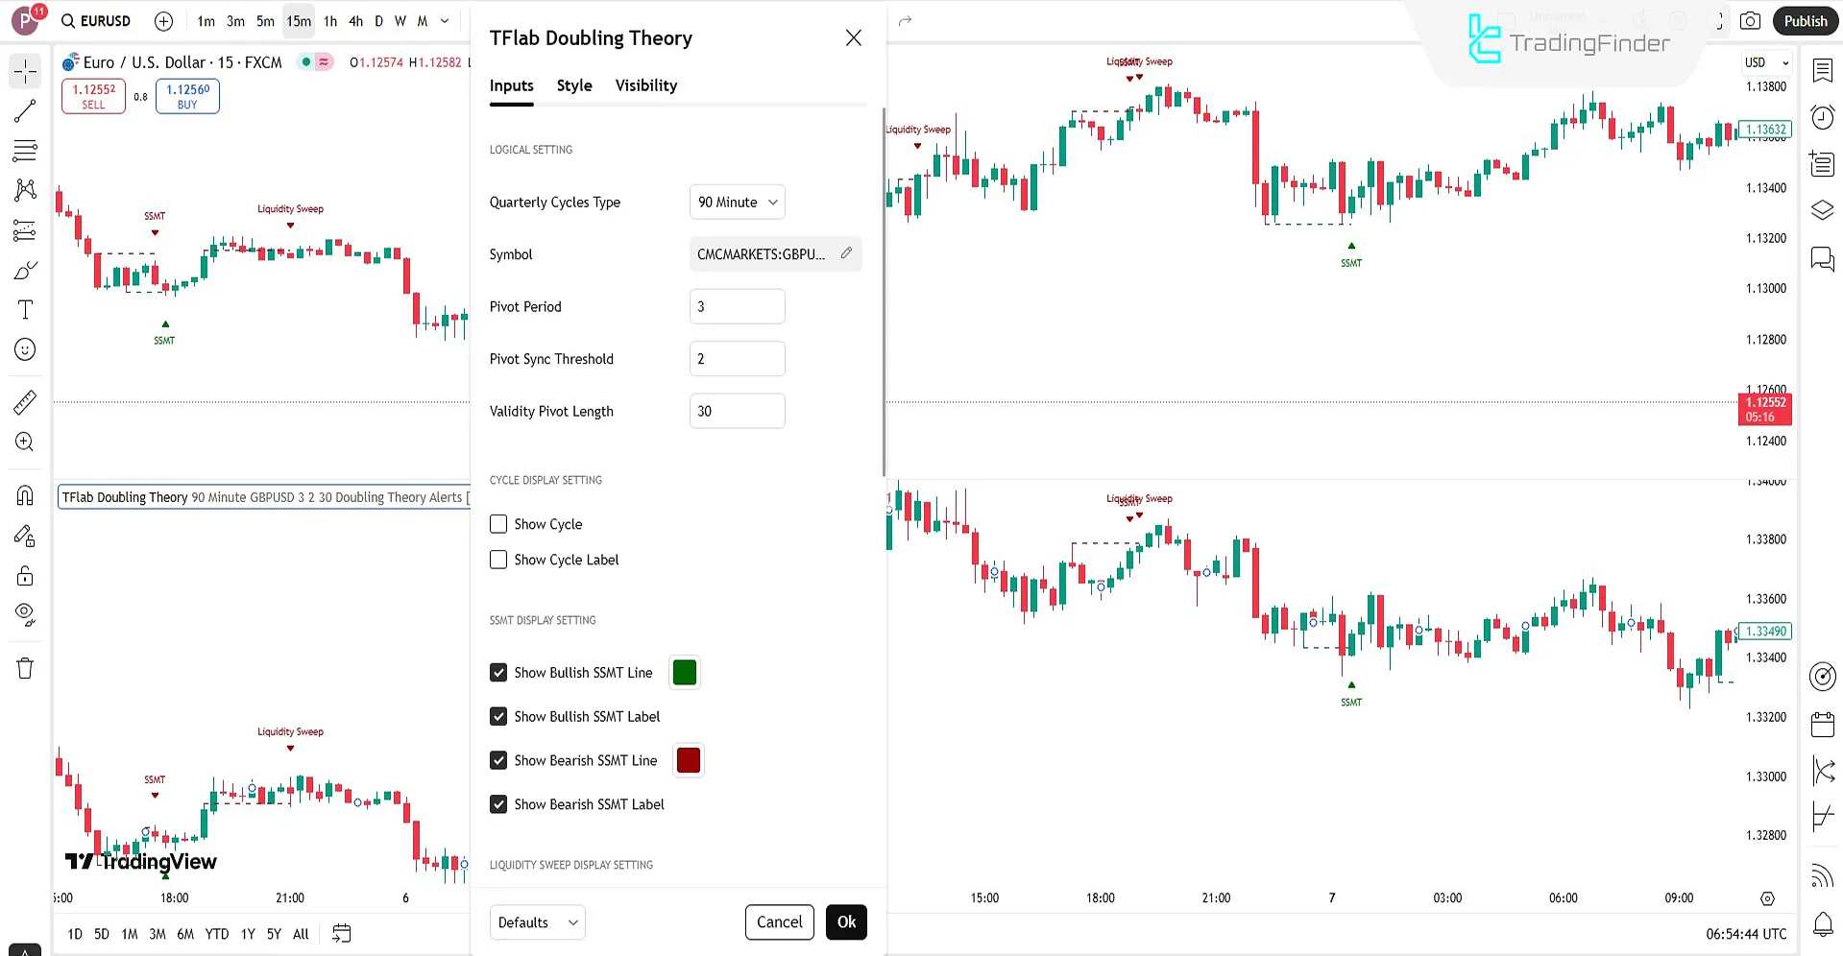Activate the Measure ruler tool
This screenshot has width=1843, height=956.
pyautogui.click(x=25, y=402)
